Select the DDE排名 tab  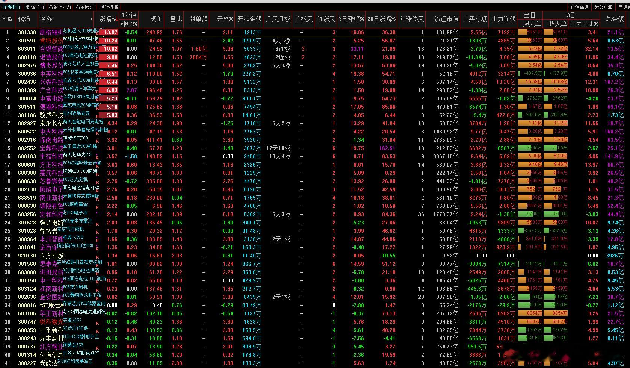tap(109, 7)
